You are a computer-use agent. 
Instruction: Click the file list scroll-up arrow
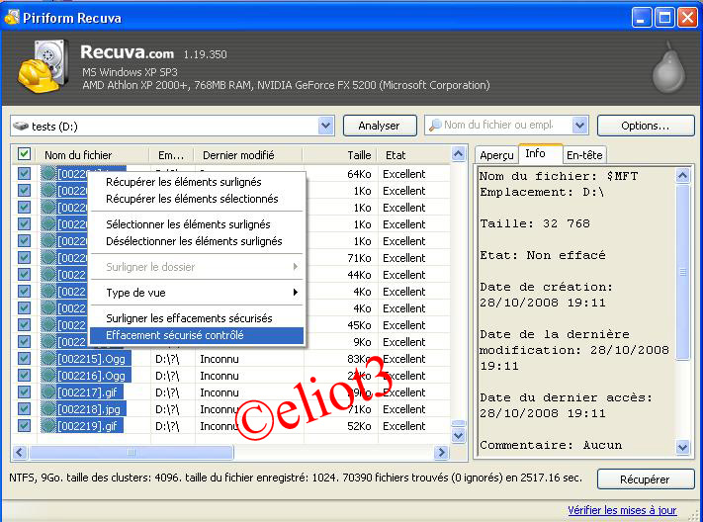point(458,154)
